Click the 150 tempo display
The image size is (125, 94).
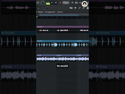tap(66, 3)
